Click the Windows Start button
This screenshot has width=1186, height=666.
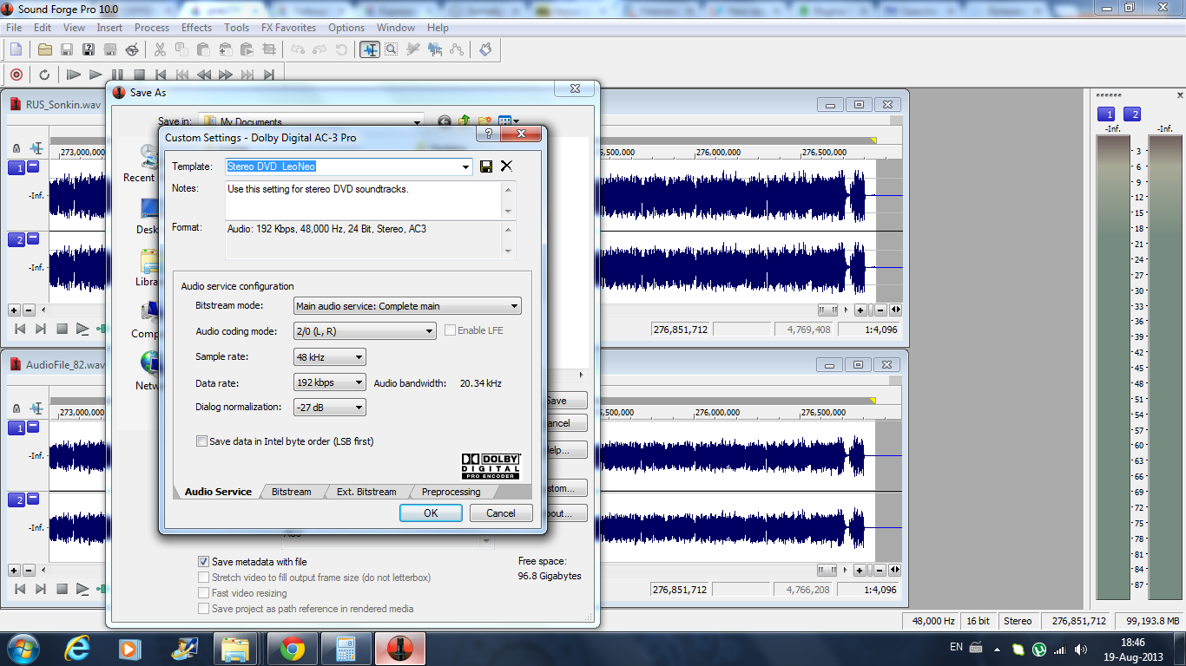coord(23,648)
